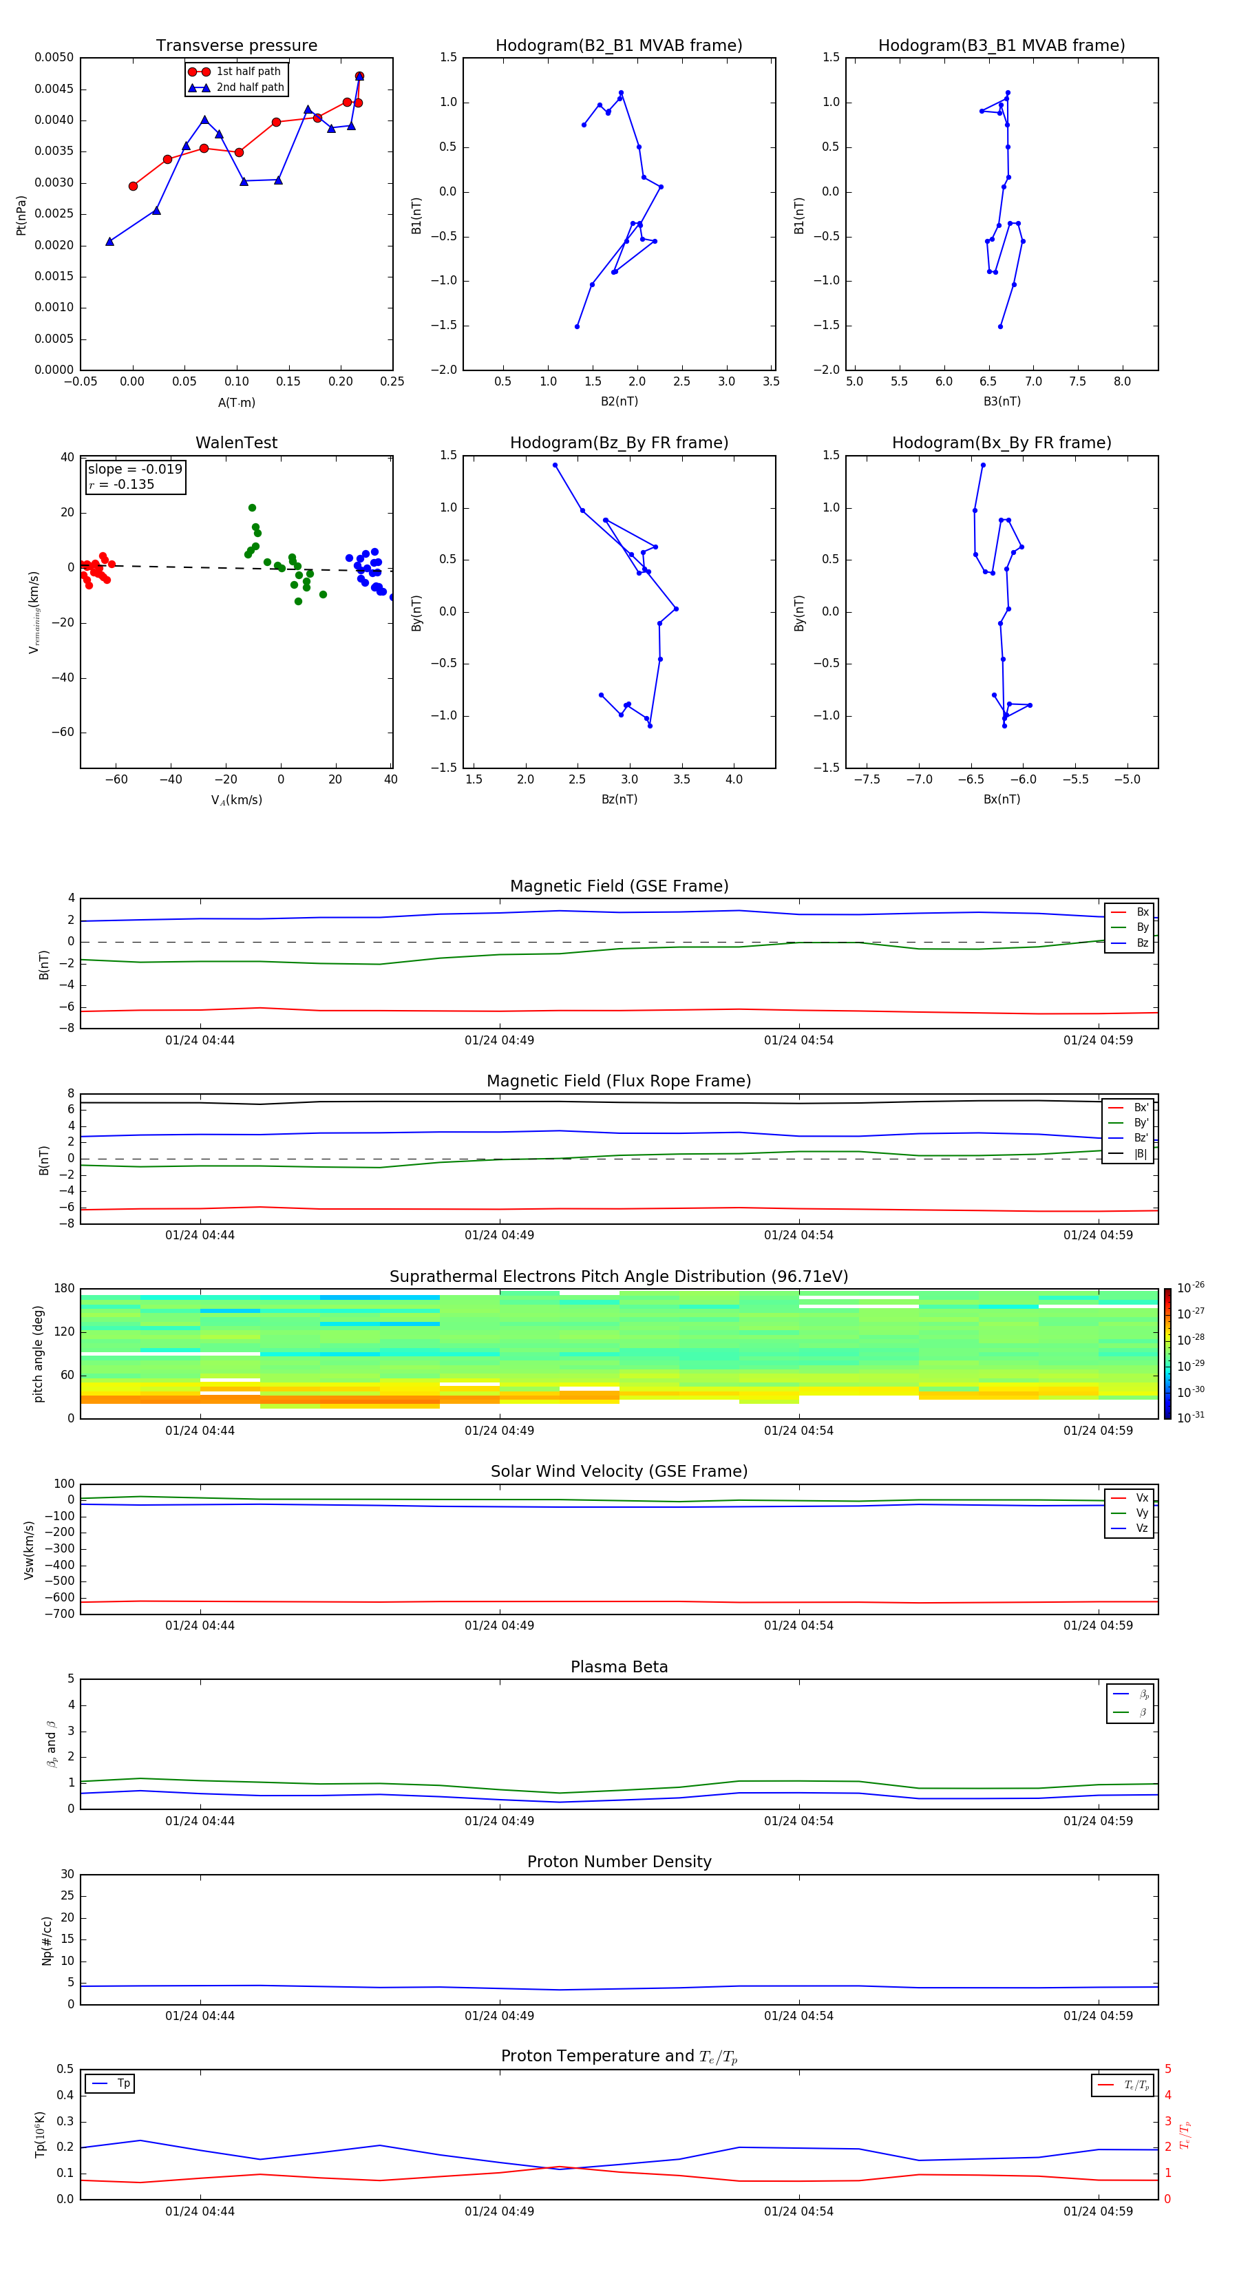The height and width of the screenshot is (2272, 1239).
Task: Click the Tp legend entry
Action: click(x=110, y=2083)
